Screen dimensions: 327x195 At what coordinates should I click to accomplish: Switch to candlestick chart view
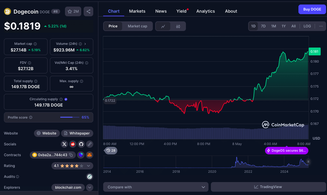pos(178,26)
